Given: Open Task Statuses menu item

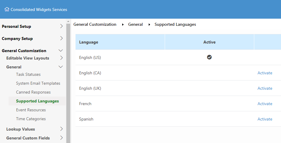Looking at the screenshot, I should point(28,74).
